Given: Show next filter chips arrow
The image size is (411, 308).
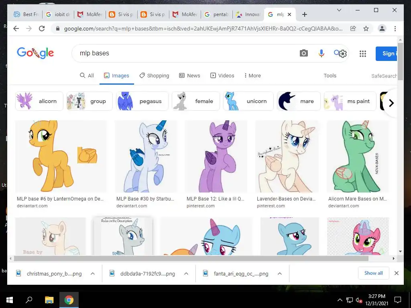Looking at the screenshot, I should click(x=391, y=103).
